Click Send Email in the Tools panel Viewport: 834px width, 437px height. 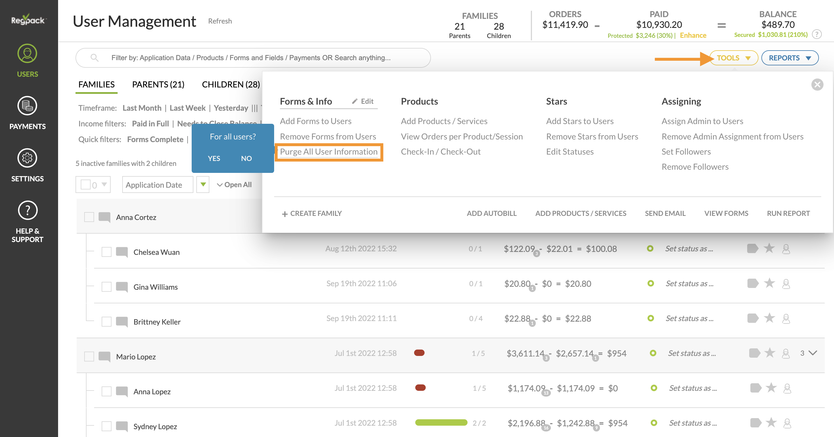tap(665, 214)
